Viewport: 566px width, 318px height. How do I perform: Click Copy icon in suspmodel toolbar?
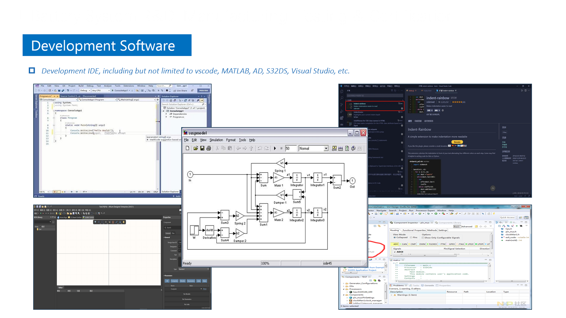223,148
